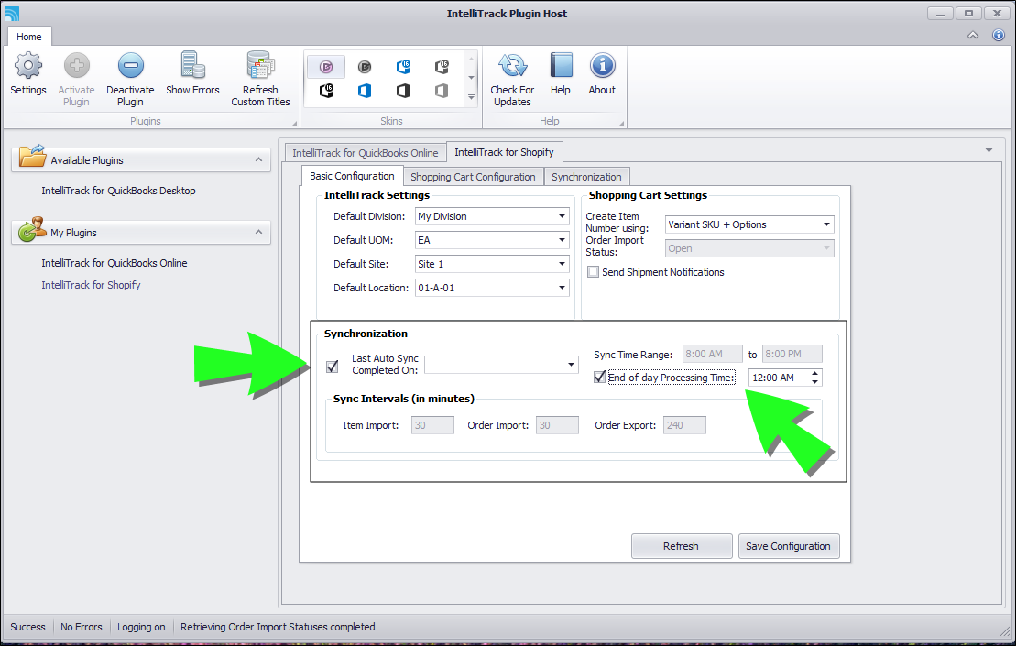
Task: Open the Shopping Cart Configuration tab
Action: click(473, 177)
